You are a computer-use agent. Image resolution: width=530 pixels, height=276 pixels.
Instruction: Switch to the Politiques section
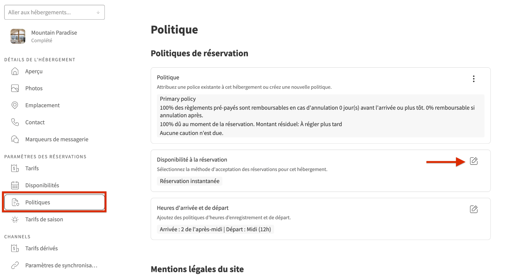coord(37,202)
